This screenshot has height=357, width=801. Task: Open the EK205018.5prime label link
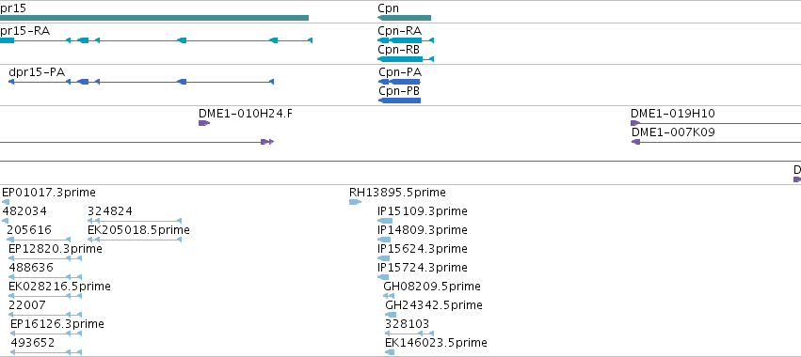[x=138, y=230]
